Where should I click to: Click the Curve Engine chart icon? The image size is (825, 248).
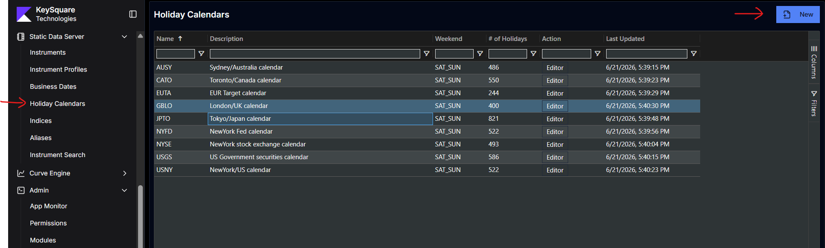(21, 173)
